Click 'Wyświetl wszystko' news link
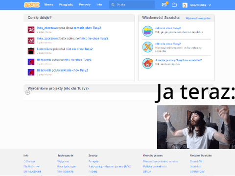The height and width of the screenshot is (176, 235). click(198, 18)
